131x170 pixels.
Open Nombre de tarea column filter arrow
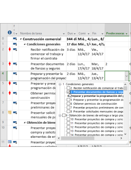(64, 34)
